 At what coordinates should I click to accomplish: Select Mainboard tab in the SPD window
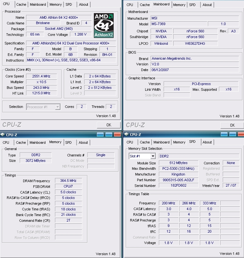161,142
